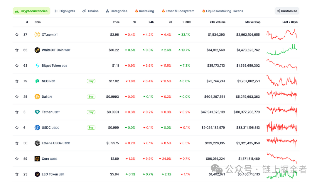The height and width of the screenshot is (182, 317).
Task: Open XT.com's 7-day sparkline chart
Action: (x=282, y=34)
